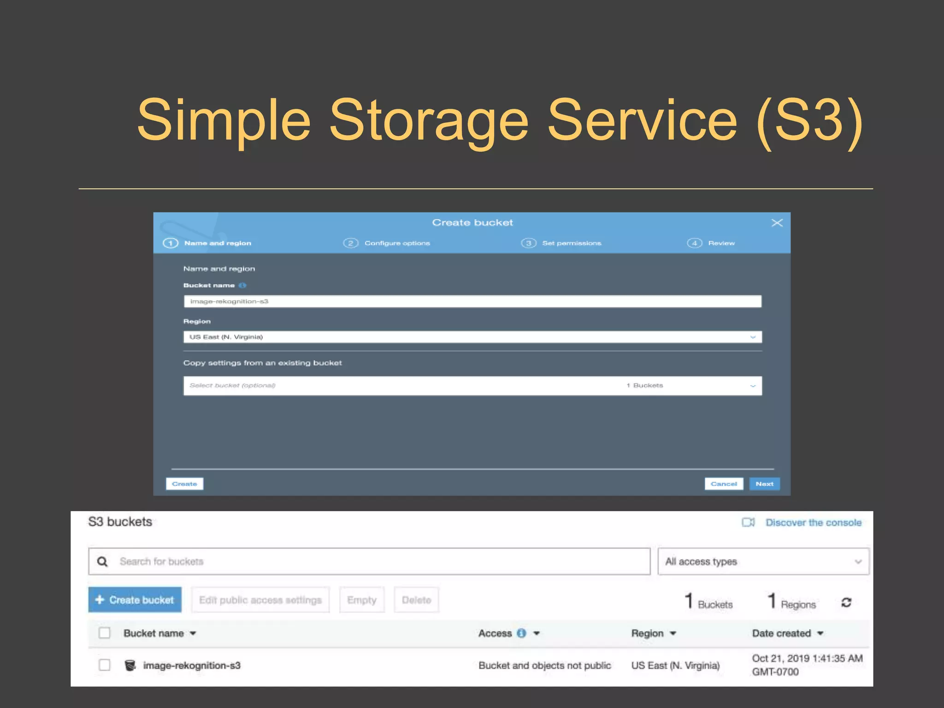Check the image-rekognition-s3 row checkbox
The width and height of the screenshot is (944, 708).
[105, 665]
